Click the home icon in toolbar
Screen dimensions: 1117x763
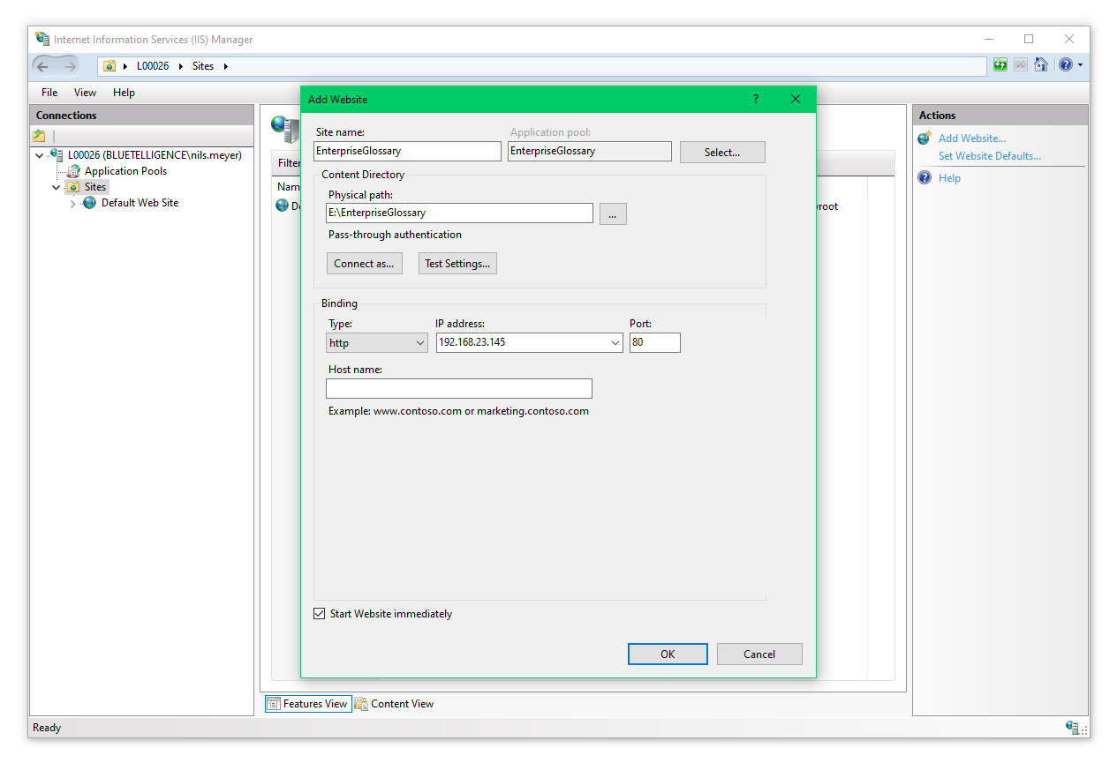coord(1041,64)
